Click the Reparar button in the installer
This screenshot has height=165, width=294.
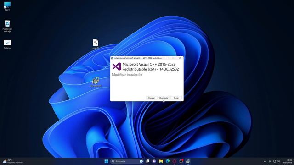coord(152,98)
